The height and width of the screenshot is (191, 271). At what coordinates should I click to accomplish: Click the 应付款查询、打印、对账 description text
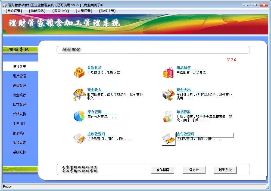click(x=199, y=139)
